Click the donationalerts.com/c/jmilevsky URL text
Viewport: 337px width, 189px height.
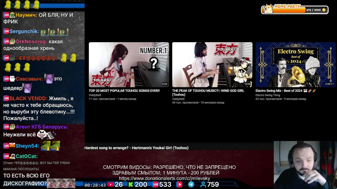point(165,178)
